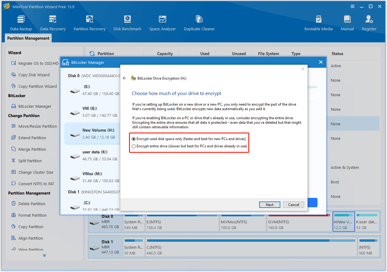Close the BitLocker Drive Encryption dialog

pyautogui.click(x=303, y=69)
